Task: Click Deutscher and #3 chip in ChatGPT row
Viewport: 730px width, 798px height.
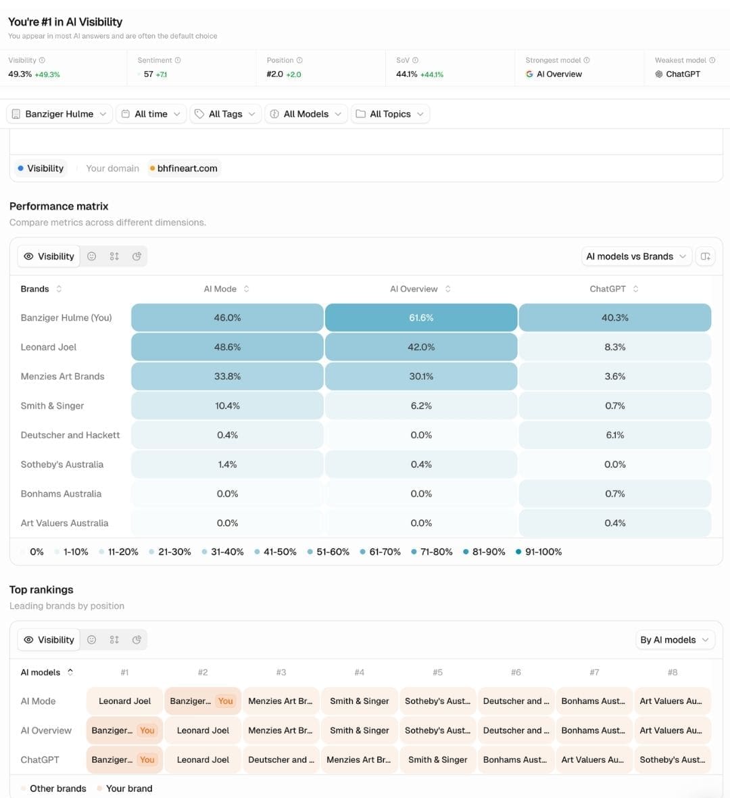Action: pyautogui.click(x=281, y=760)
